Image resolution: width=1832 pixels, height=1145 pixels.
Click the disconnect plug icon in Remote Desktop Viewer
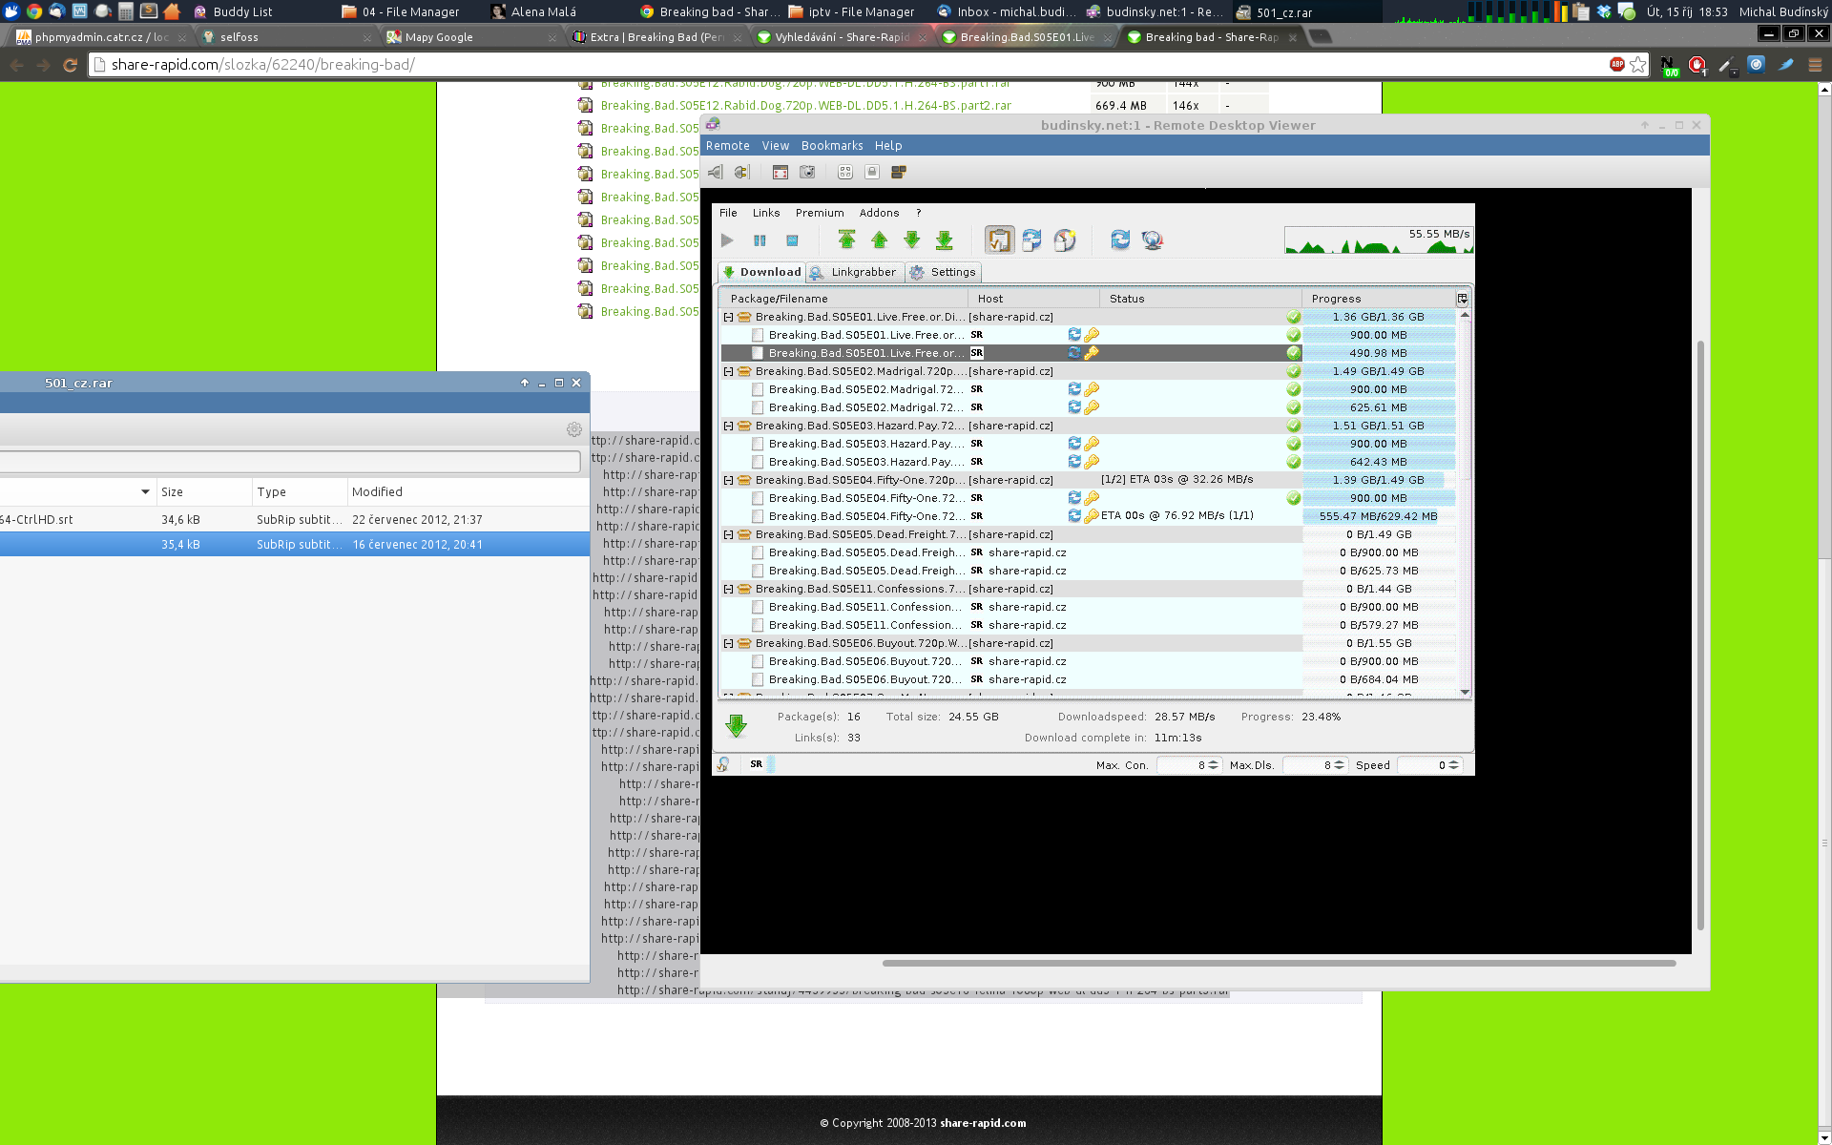(x=741, y=173)
